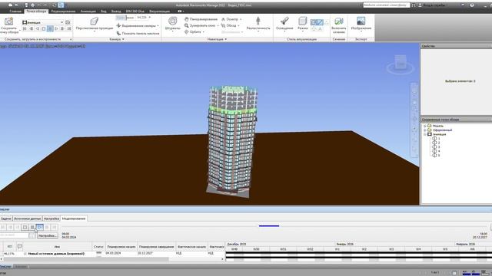The image size is (492, 276).
Task: Collapse the Анимация node in saved viewpoints
Action: [425, 134]
